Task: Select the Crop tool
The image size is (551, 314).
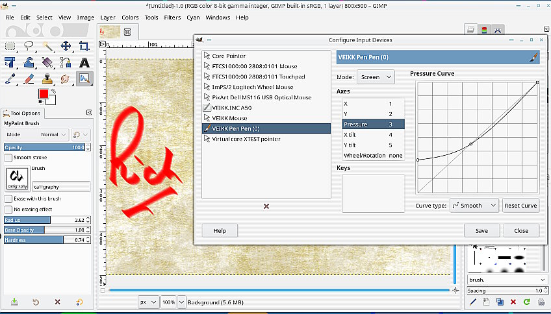Action: [x=84, y=46]
